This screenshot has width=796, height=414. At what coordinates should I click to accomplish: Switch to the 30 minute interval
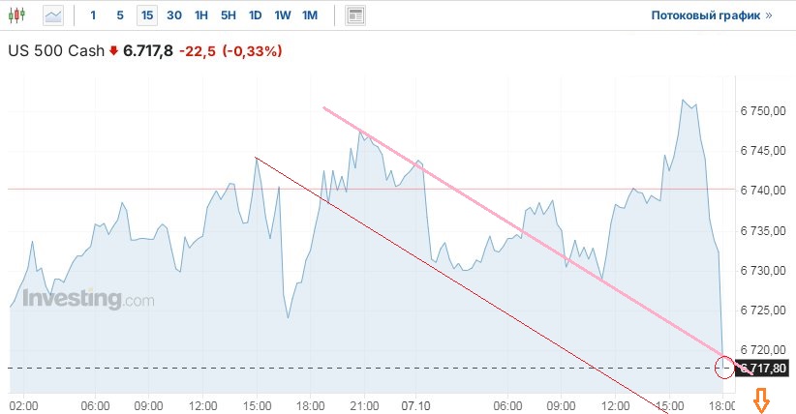pyautogui.click(x=174, y=15)
